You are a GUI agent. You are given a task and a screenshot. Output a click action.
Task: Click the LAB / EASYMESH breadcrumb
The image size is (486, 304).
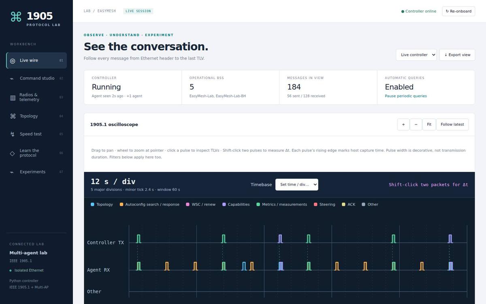pos(100,11)
